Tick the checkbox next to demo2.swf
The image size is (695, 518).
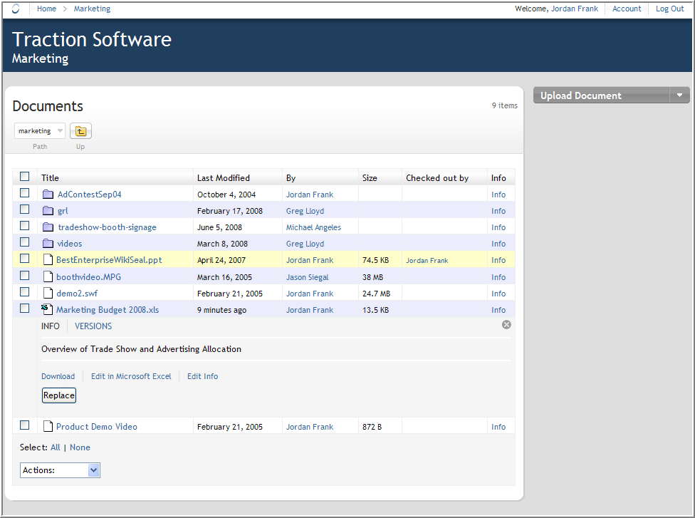tap(25, 292)
